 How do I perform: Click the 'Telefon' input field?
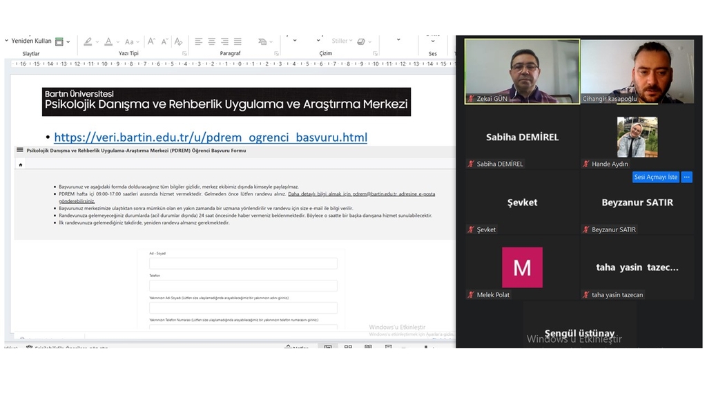coord(243,285)
